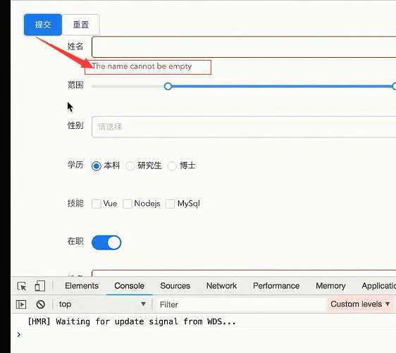Click the 性别 field label

(75, 125)
